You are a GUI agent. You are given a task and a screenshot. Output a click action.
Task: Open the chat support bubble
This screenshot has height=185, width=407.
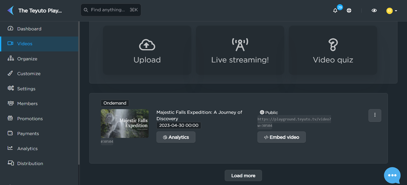(x=392, y=175)
